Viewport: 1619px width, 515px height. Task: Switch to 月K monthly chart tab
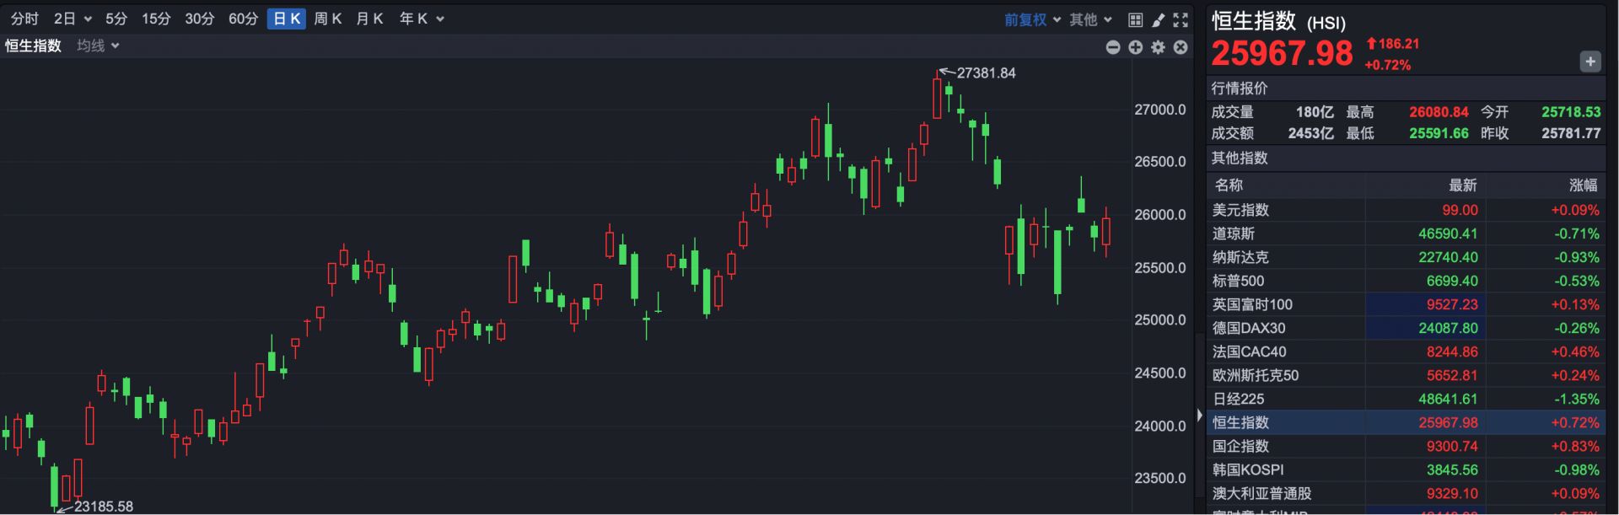coord(369,19)
